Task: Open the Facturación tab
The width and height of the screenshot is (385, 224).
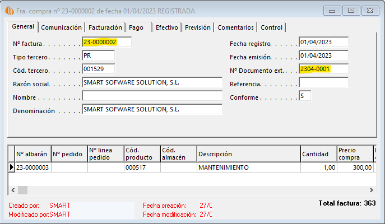Action: (105, 27)
